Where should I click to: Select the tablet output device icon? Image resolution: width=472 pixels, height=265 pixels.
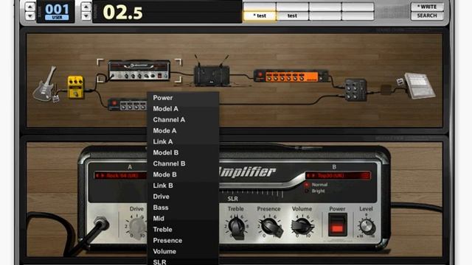(419, 85)
